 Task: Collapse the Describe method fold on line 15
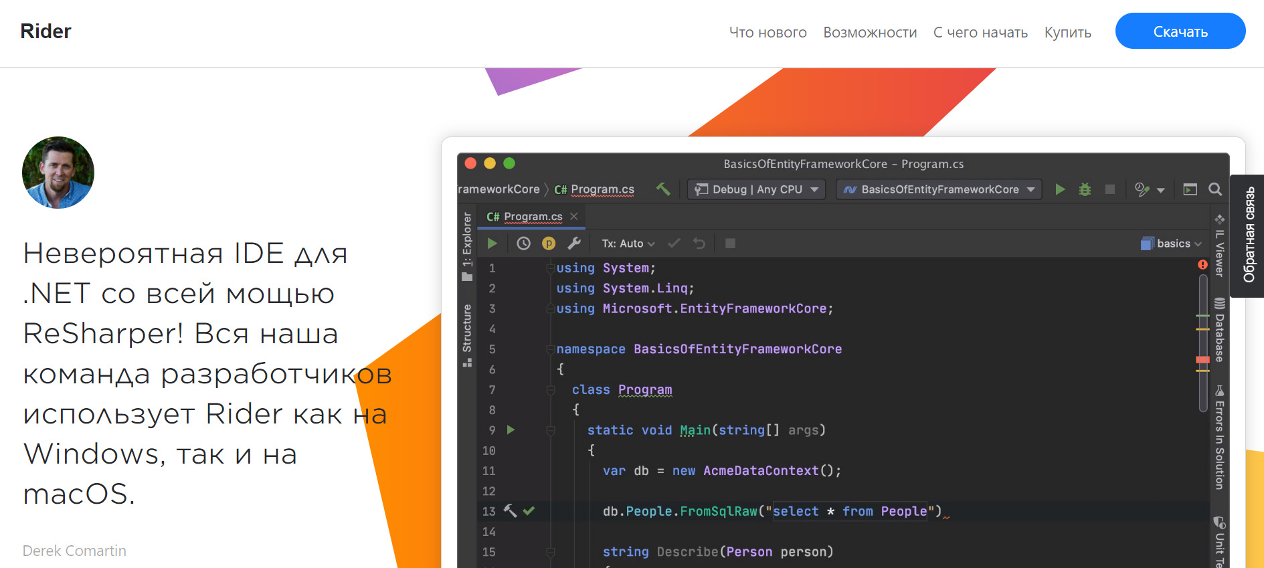(551, 552)
